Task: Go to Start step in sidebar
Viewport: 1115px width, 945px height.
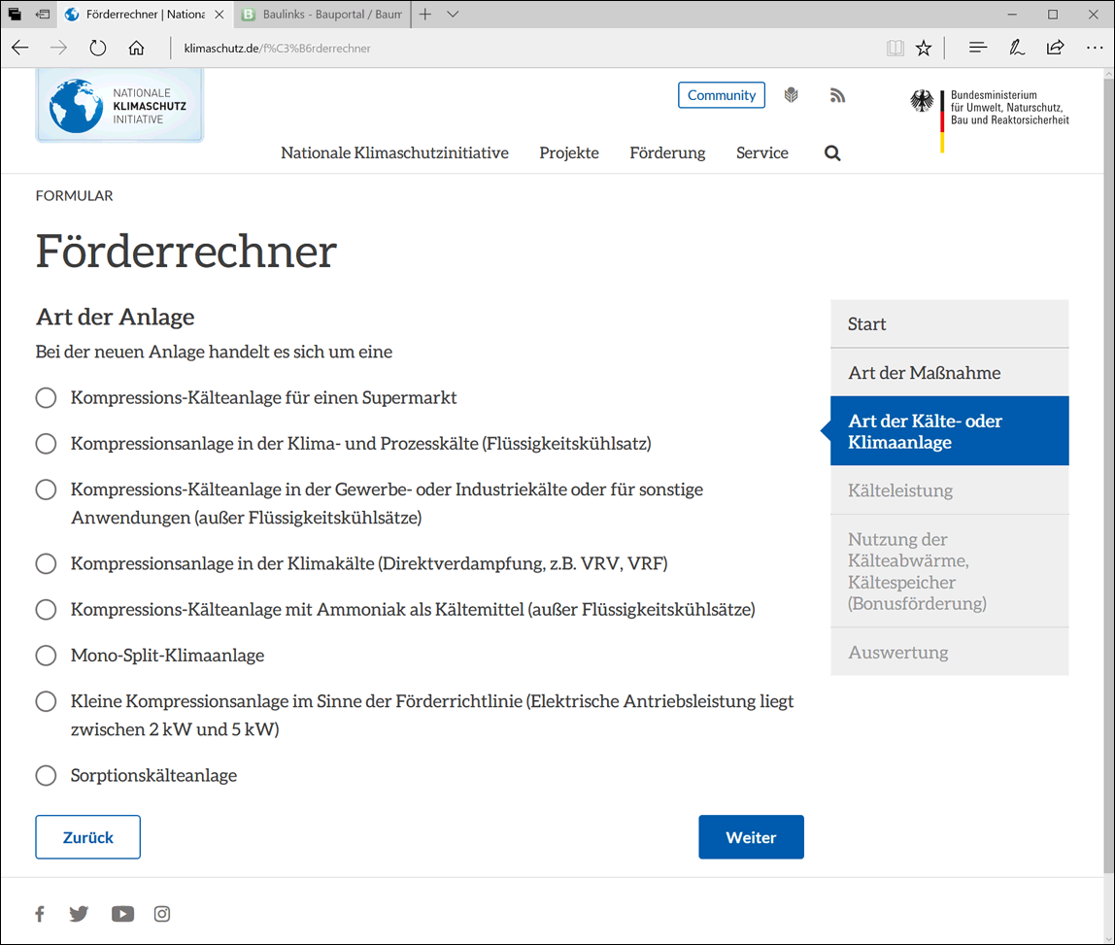Action: coord(949,323)
